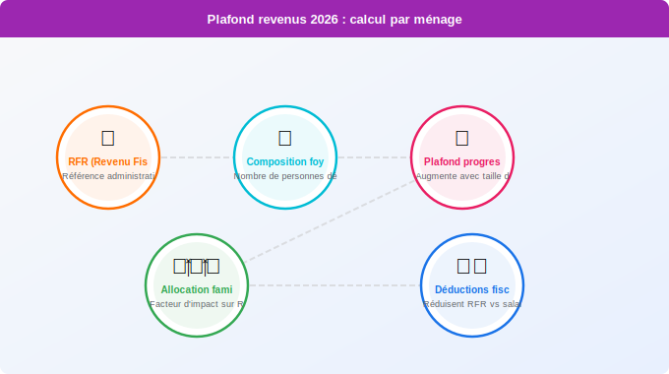Click 'Facteur d'impact sur' description text
Viewport: 669px width, 374px height.
coord(197,304)
